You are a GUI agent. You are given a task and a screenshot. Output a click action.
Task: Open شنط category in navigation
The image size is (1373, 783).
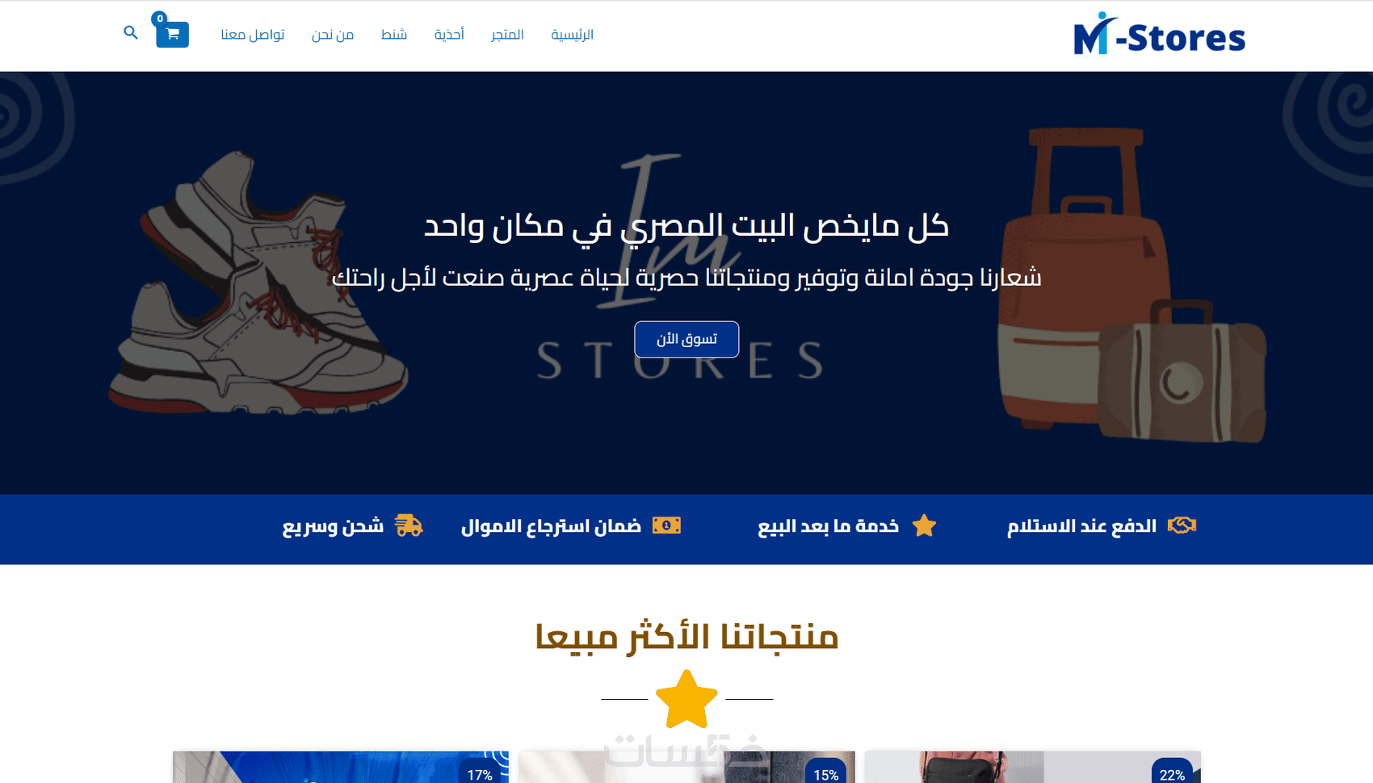394,35
